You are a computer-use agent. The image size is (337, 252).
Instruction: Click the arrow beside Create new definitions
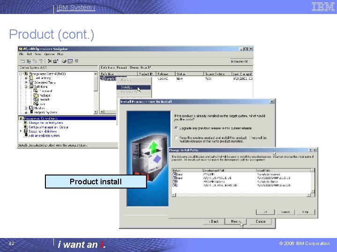click(21, 131)
